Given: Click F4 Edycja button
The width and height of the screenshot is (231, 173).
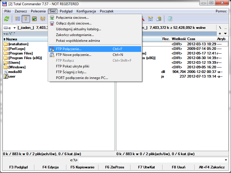Looking at the screenshot, I should coord(50,167).
